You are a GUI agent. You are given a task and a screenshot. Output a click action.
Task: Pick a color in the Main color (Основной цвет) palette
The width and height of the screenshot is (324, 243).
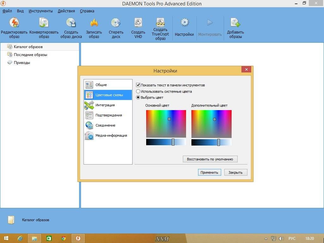166,124
